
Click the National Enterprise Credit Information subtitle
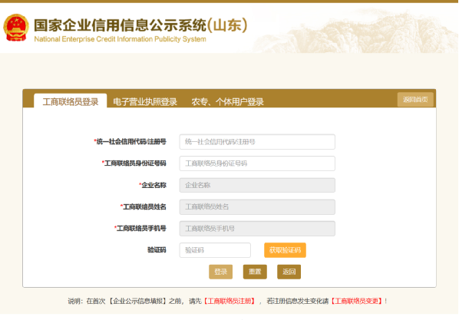click(x=120, y=39)
